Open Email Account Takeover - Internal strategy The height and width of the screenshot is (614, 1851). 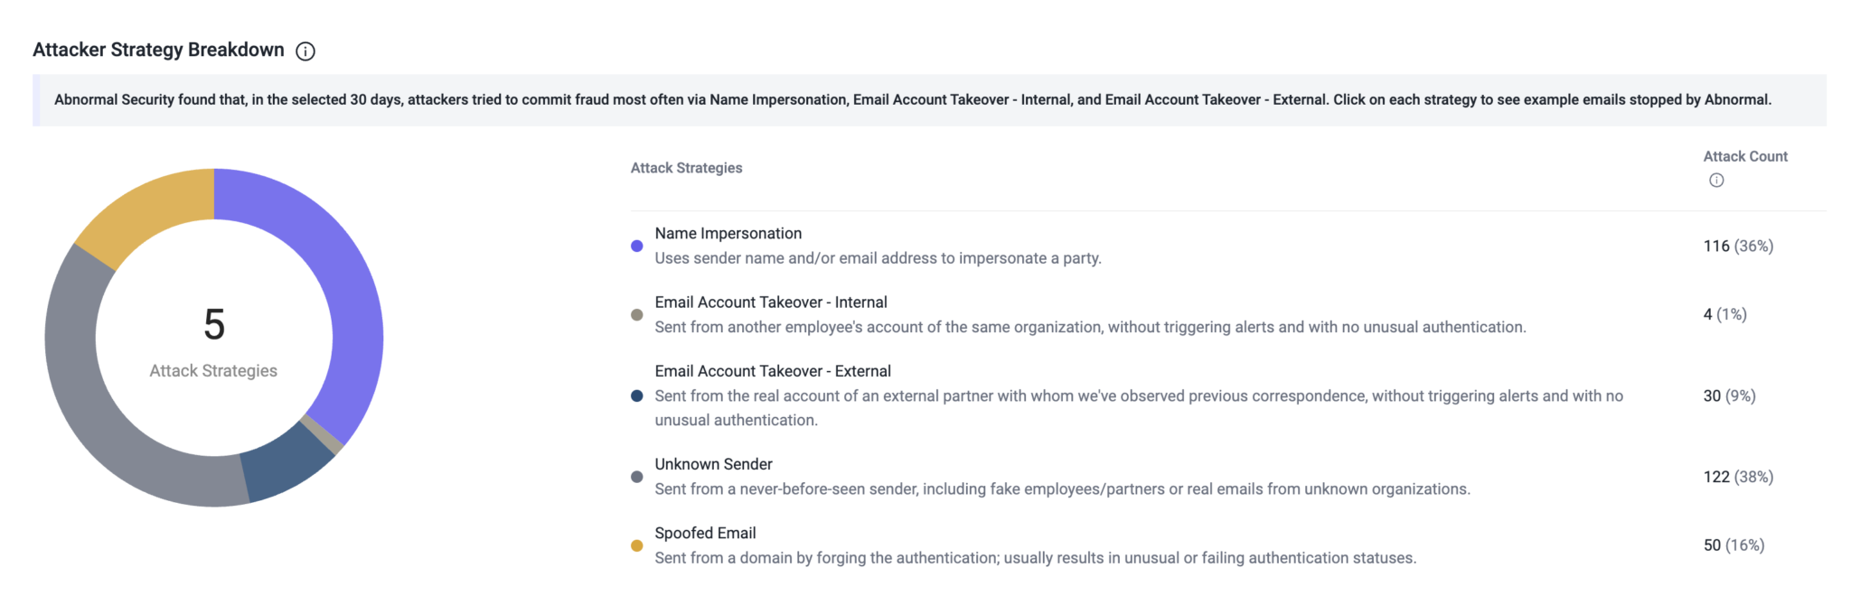(771, 302)
